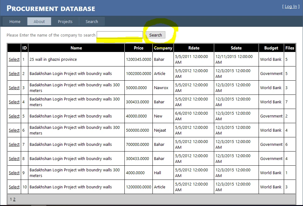Select the row with ID 4
The image size is (303, 206).
click(14, 102)
